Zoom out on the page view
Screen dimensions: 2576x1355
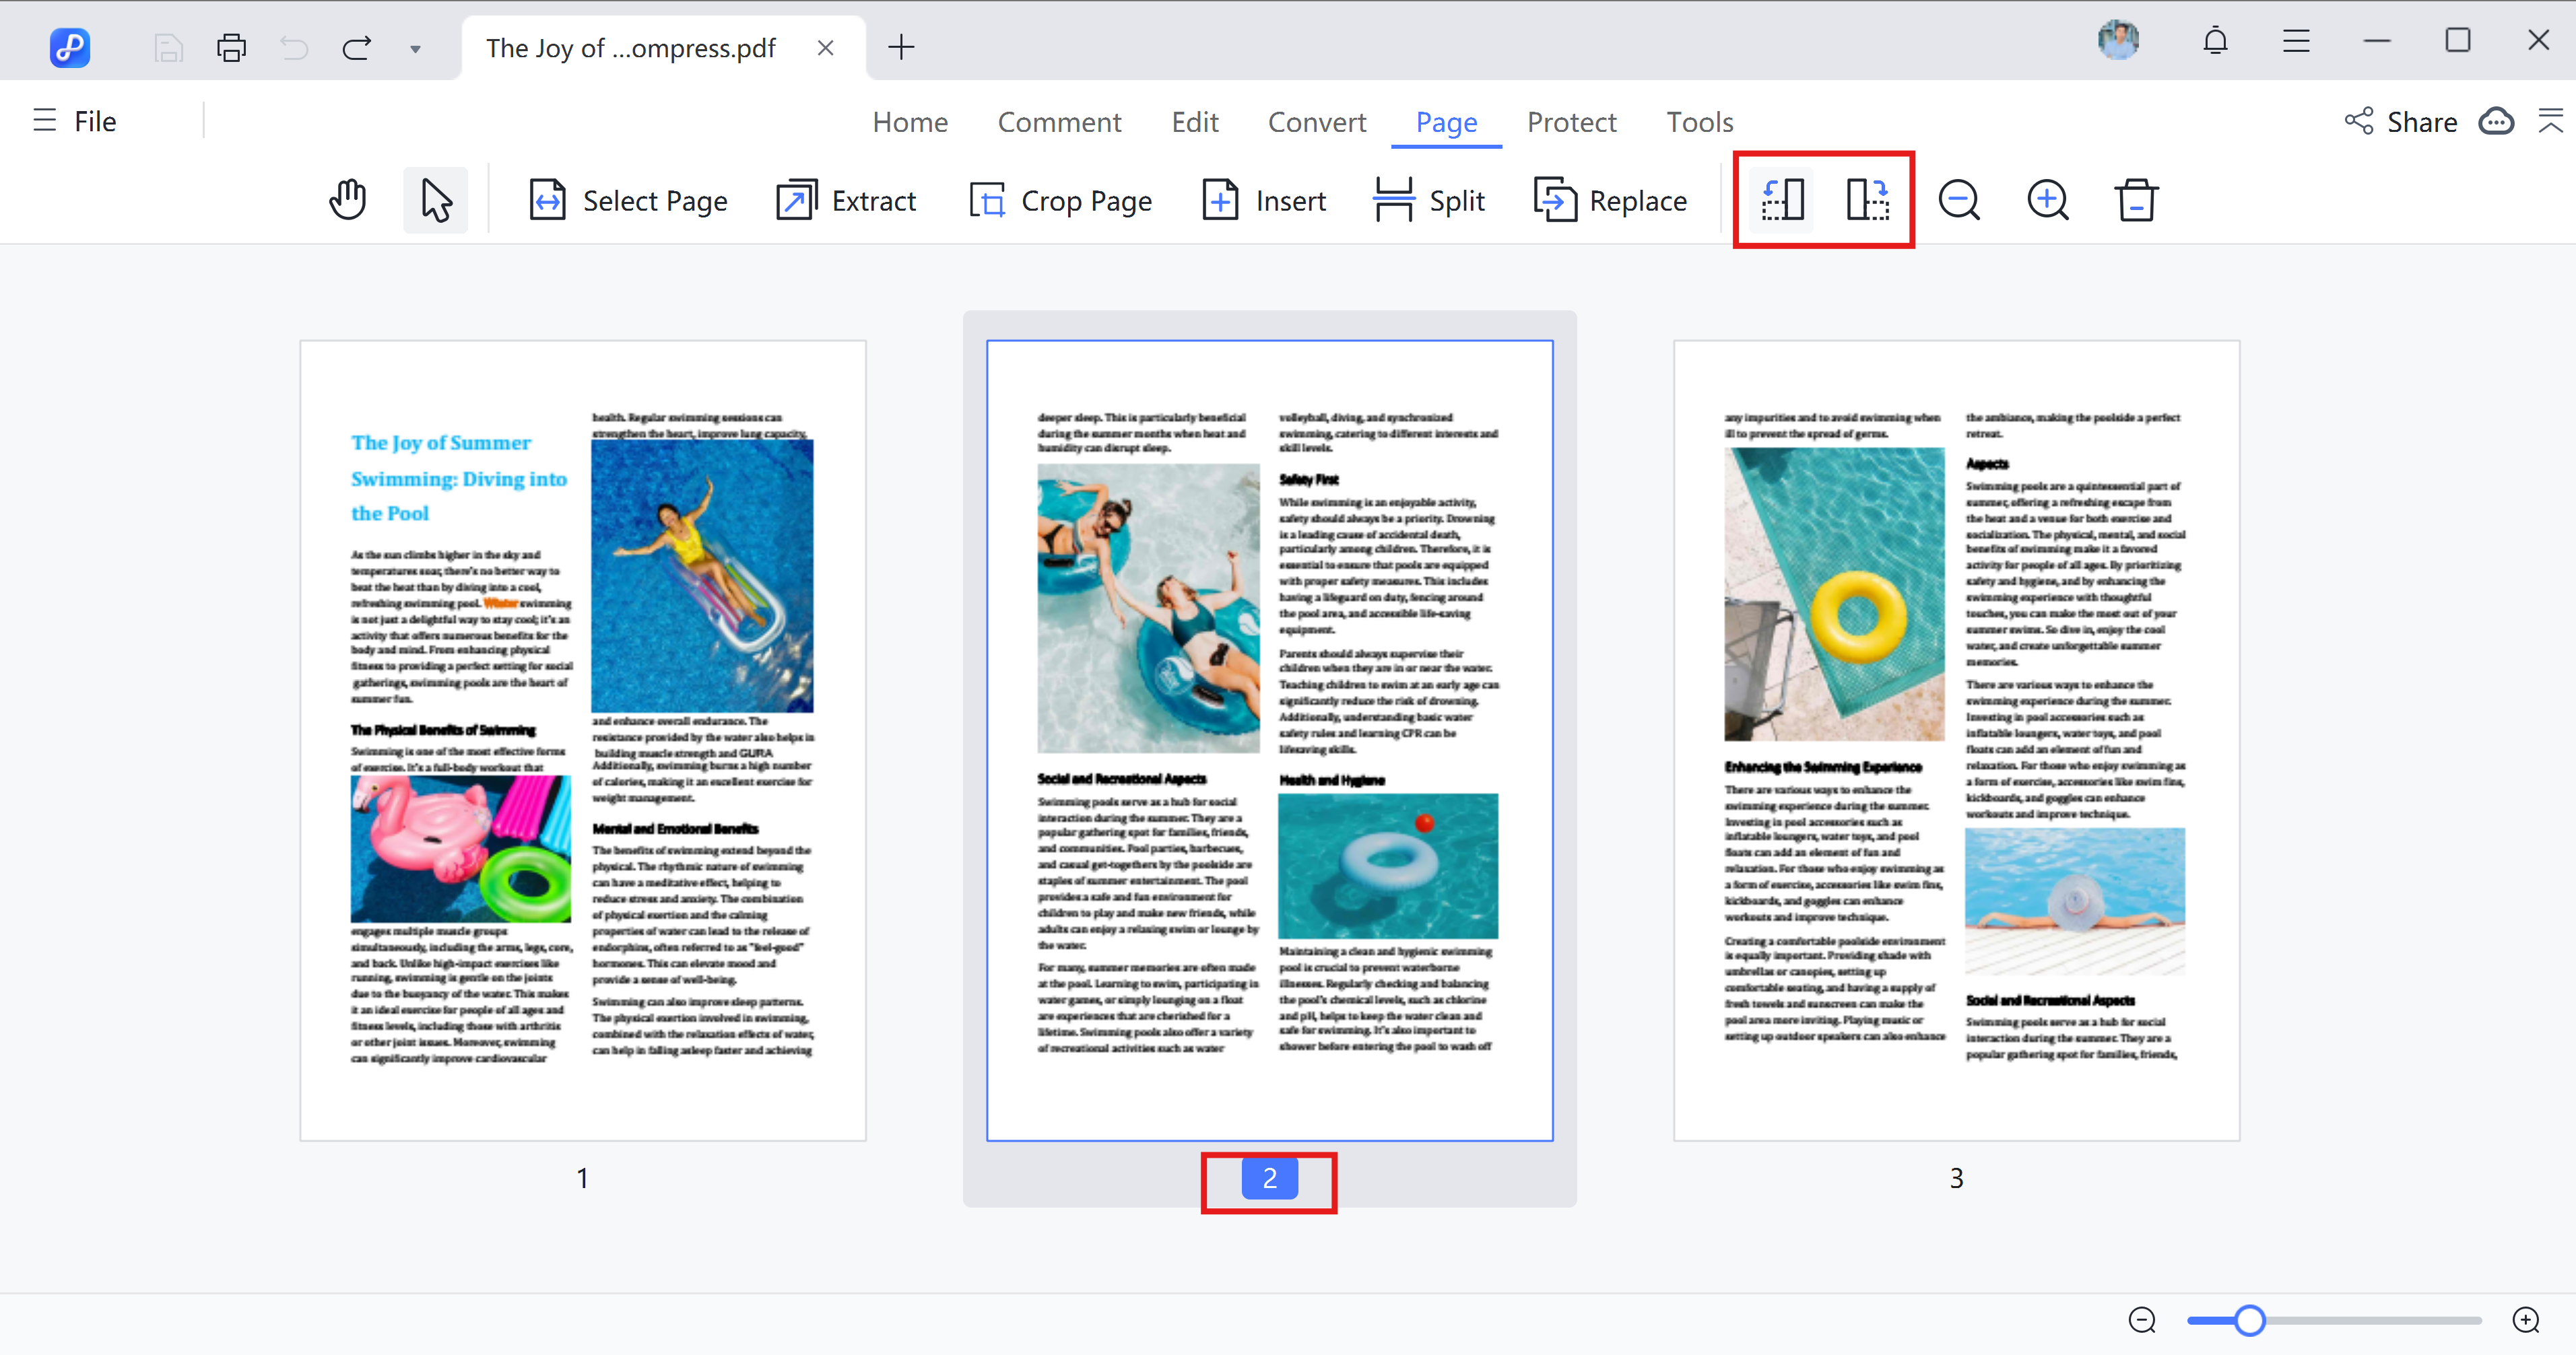(x=1959, y=199)
